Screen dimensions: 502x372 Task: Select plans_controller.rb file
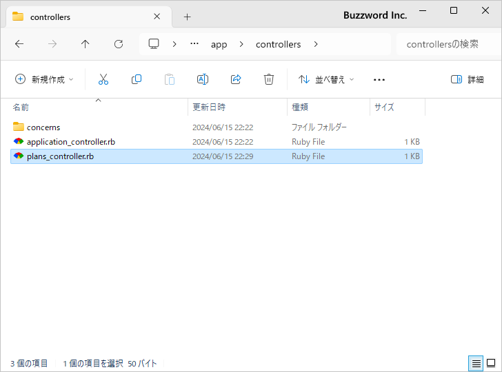click(217, 156)
